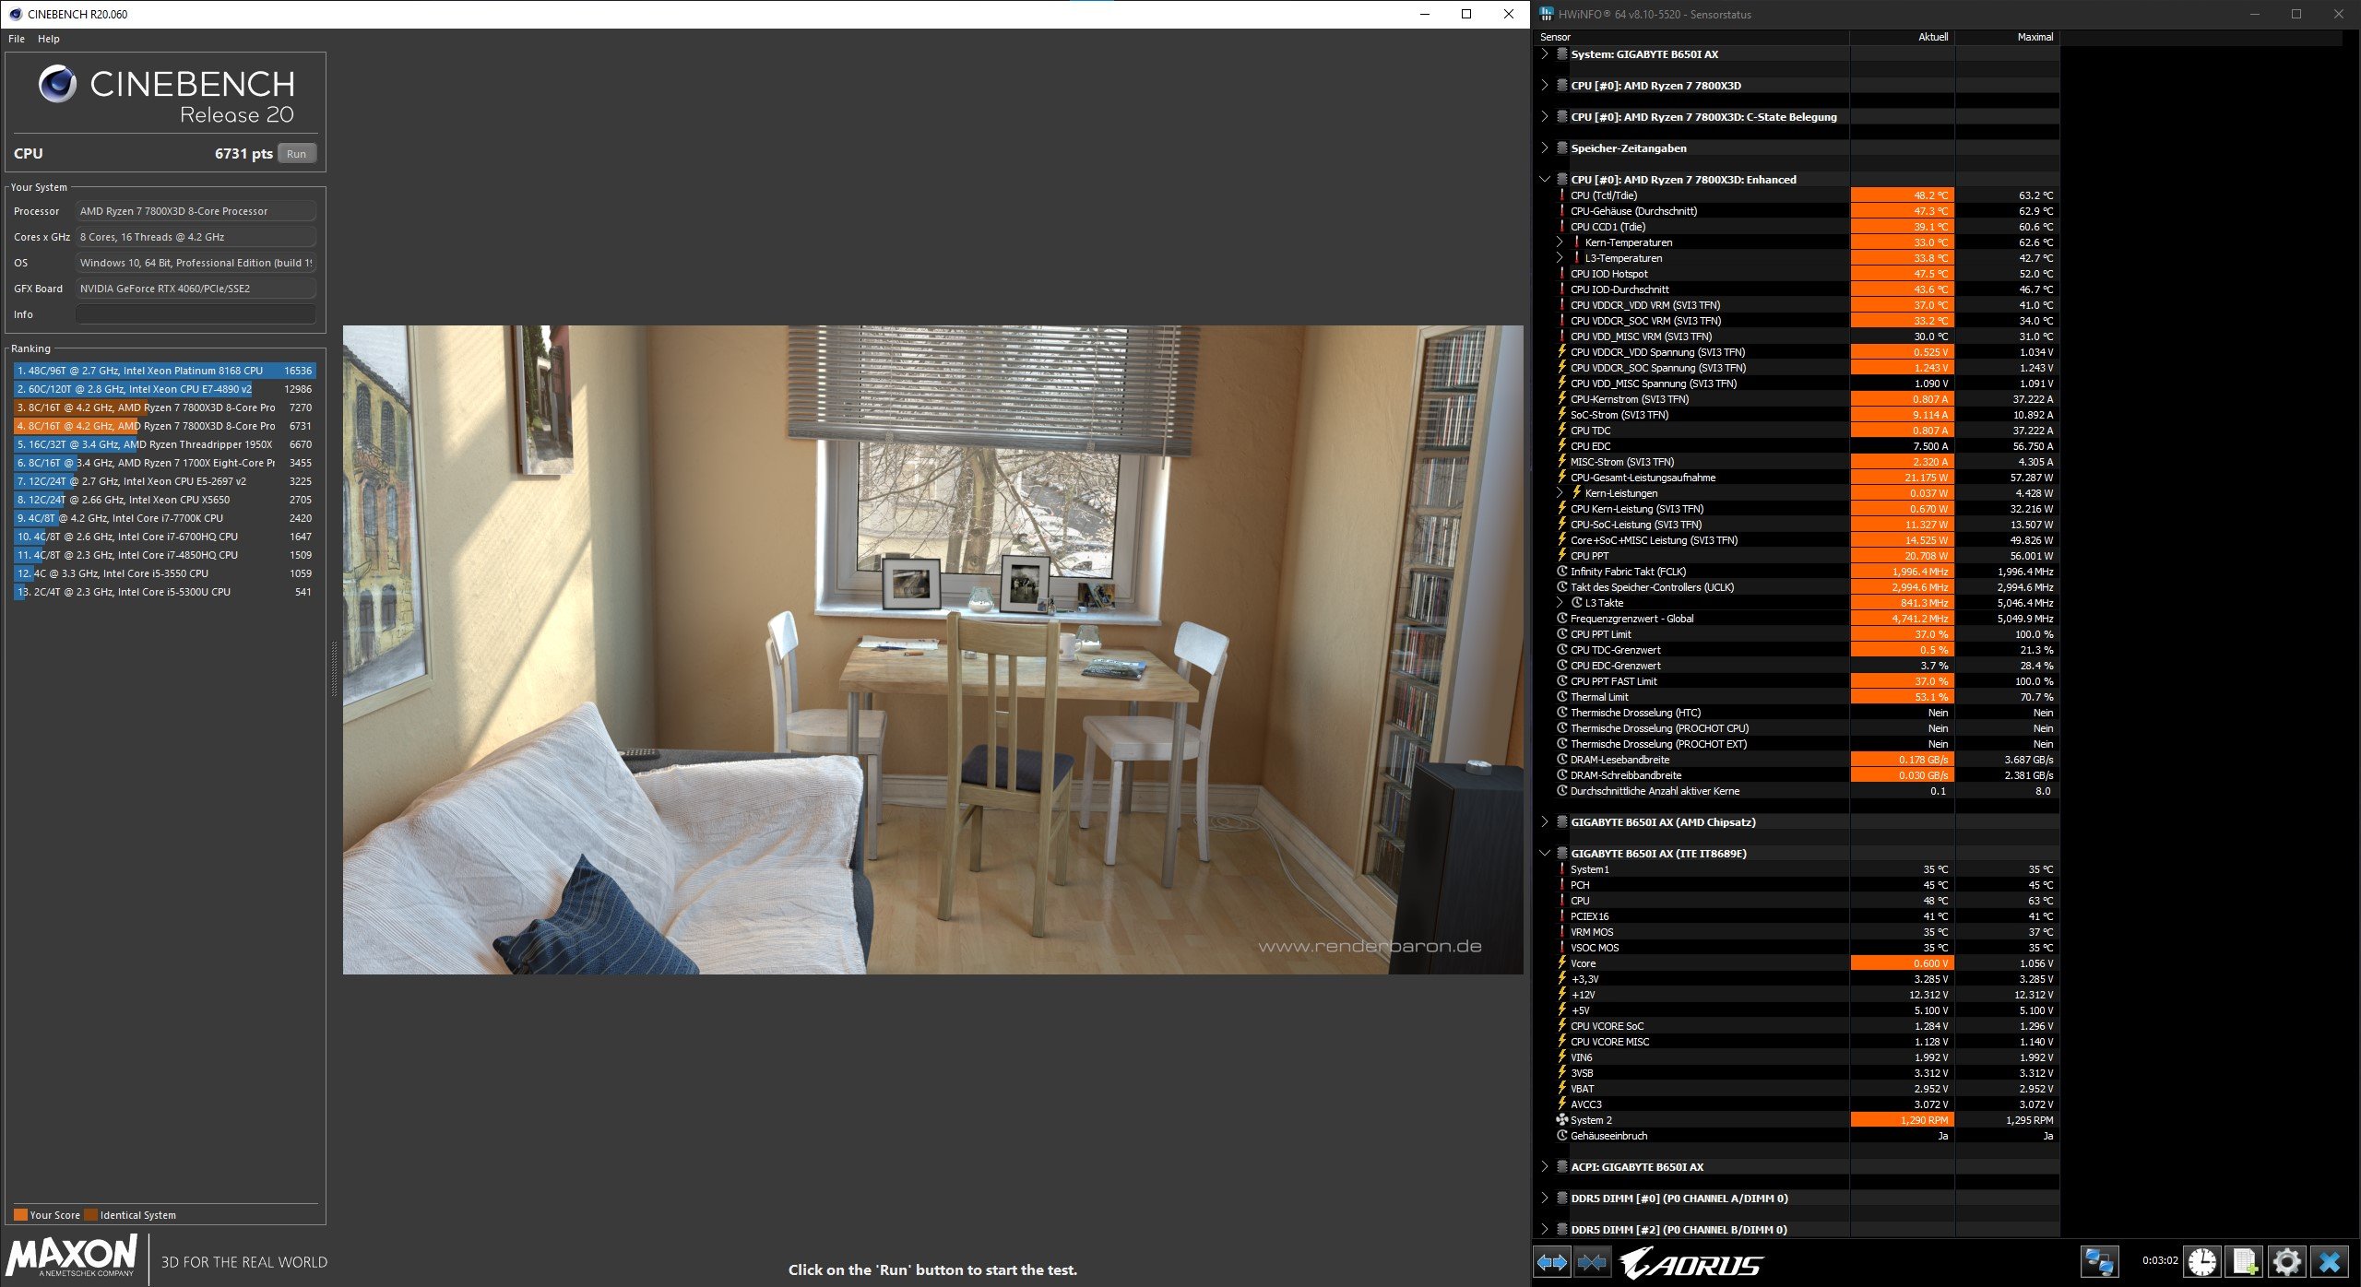Expand the GIGABYTE B650I AX AMD Chipsatz group
The height and width of the screenshot is (1287, 2361).
pos(1545,821)
